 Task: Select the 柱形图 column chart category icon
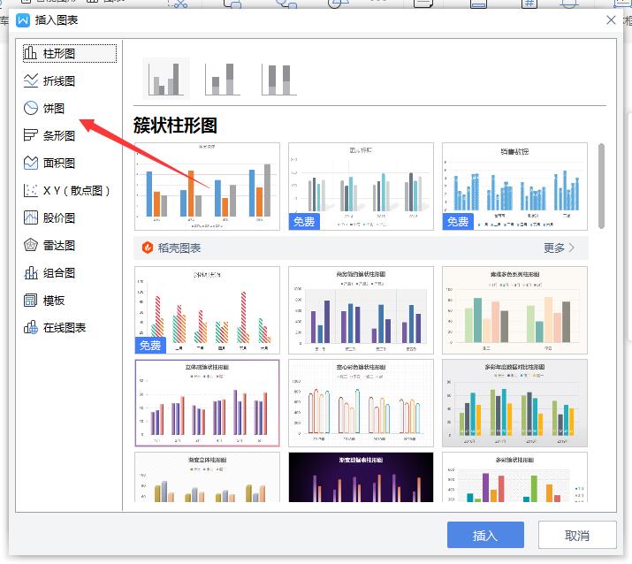point(30,53)
